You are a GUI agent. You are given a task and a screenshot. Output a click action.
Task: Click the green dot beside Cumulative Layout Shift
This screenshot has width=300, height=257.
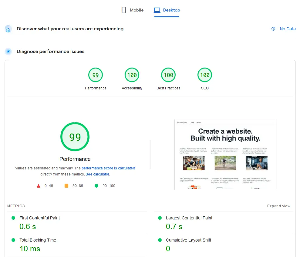(x=160, y=240)
